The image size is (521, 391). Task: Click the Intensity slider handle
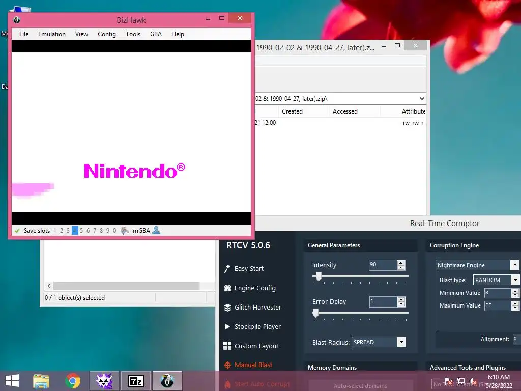(319, 276)
